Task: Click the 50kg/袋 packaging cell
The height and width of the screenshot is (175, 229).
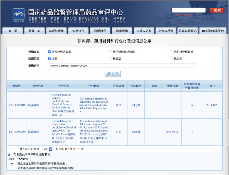Action: click(x=136, y=132)
